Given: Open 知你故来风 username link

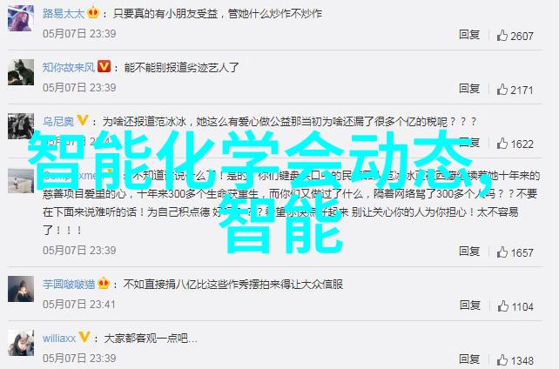Looking at the screenshot, I should [x=69, y=67].
